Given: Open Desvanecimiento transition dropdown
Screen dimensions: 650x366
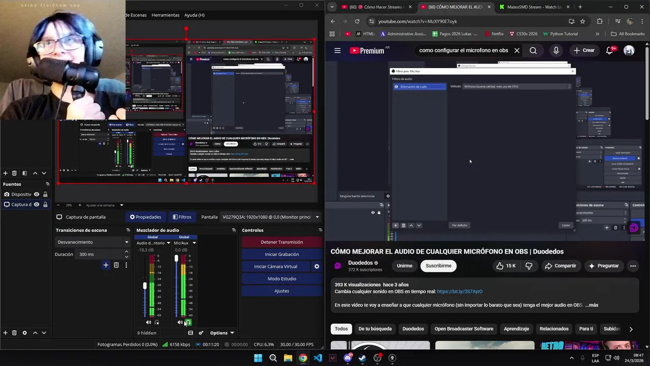Looking at the screenshot, I should click(x=92, y=242).
